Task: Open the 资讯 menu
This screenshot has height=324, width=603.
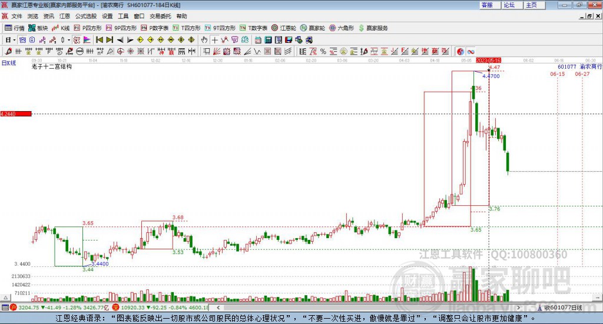Action: (x=48, y=16)
